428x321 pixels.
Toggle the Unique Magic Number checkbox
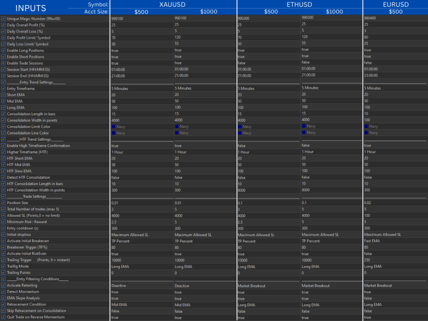coord(3,19)
